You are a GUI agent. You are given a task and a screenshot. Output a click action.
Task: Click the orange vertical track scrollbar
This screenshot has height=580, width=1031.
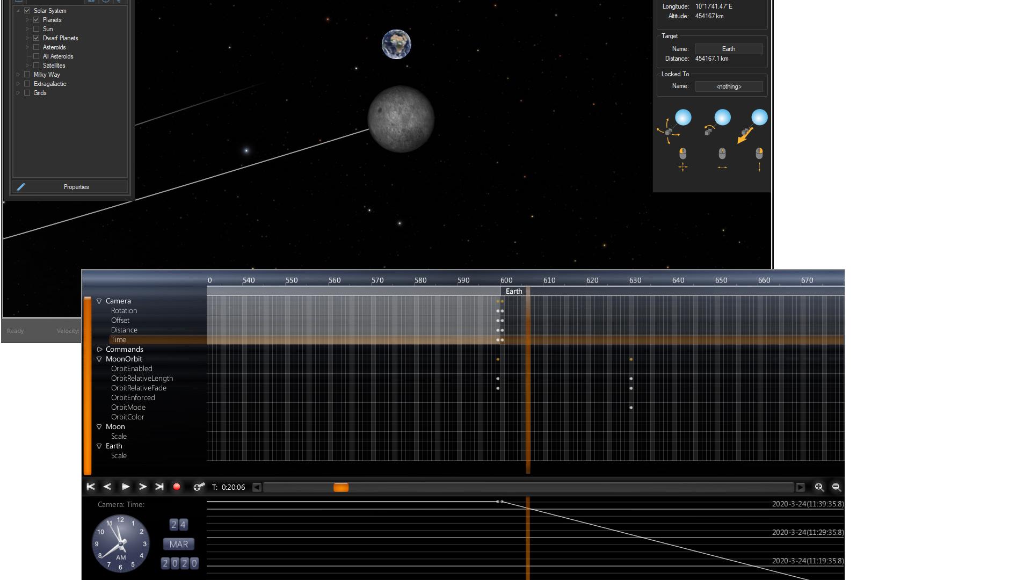coord(88,386)
